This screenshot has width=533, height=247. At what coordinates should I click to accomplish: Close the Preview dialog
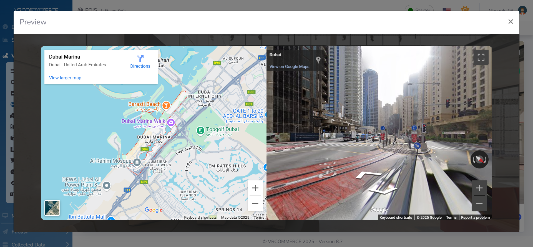[510, 22]
